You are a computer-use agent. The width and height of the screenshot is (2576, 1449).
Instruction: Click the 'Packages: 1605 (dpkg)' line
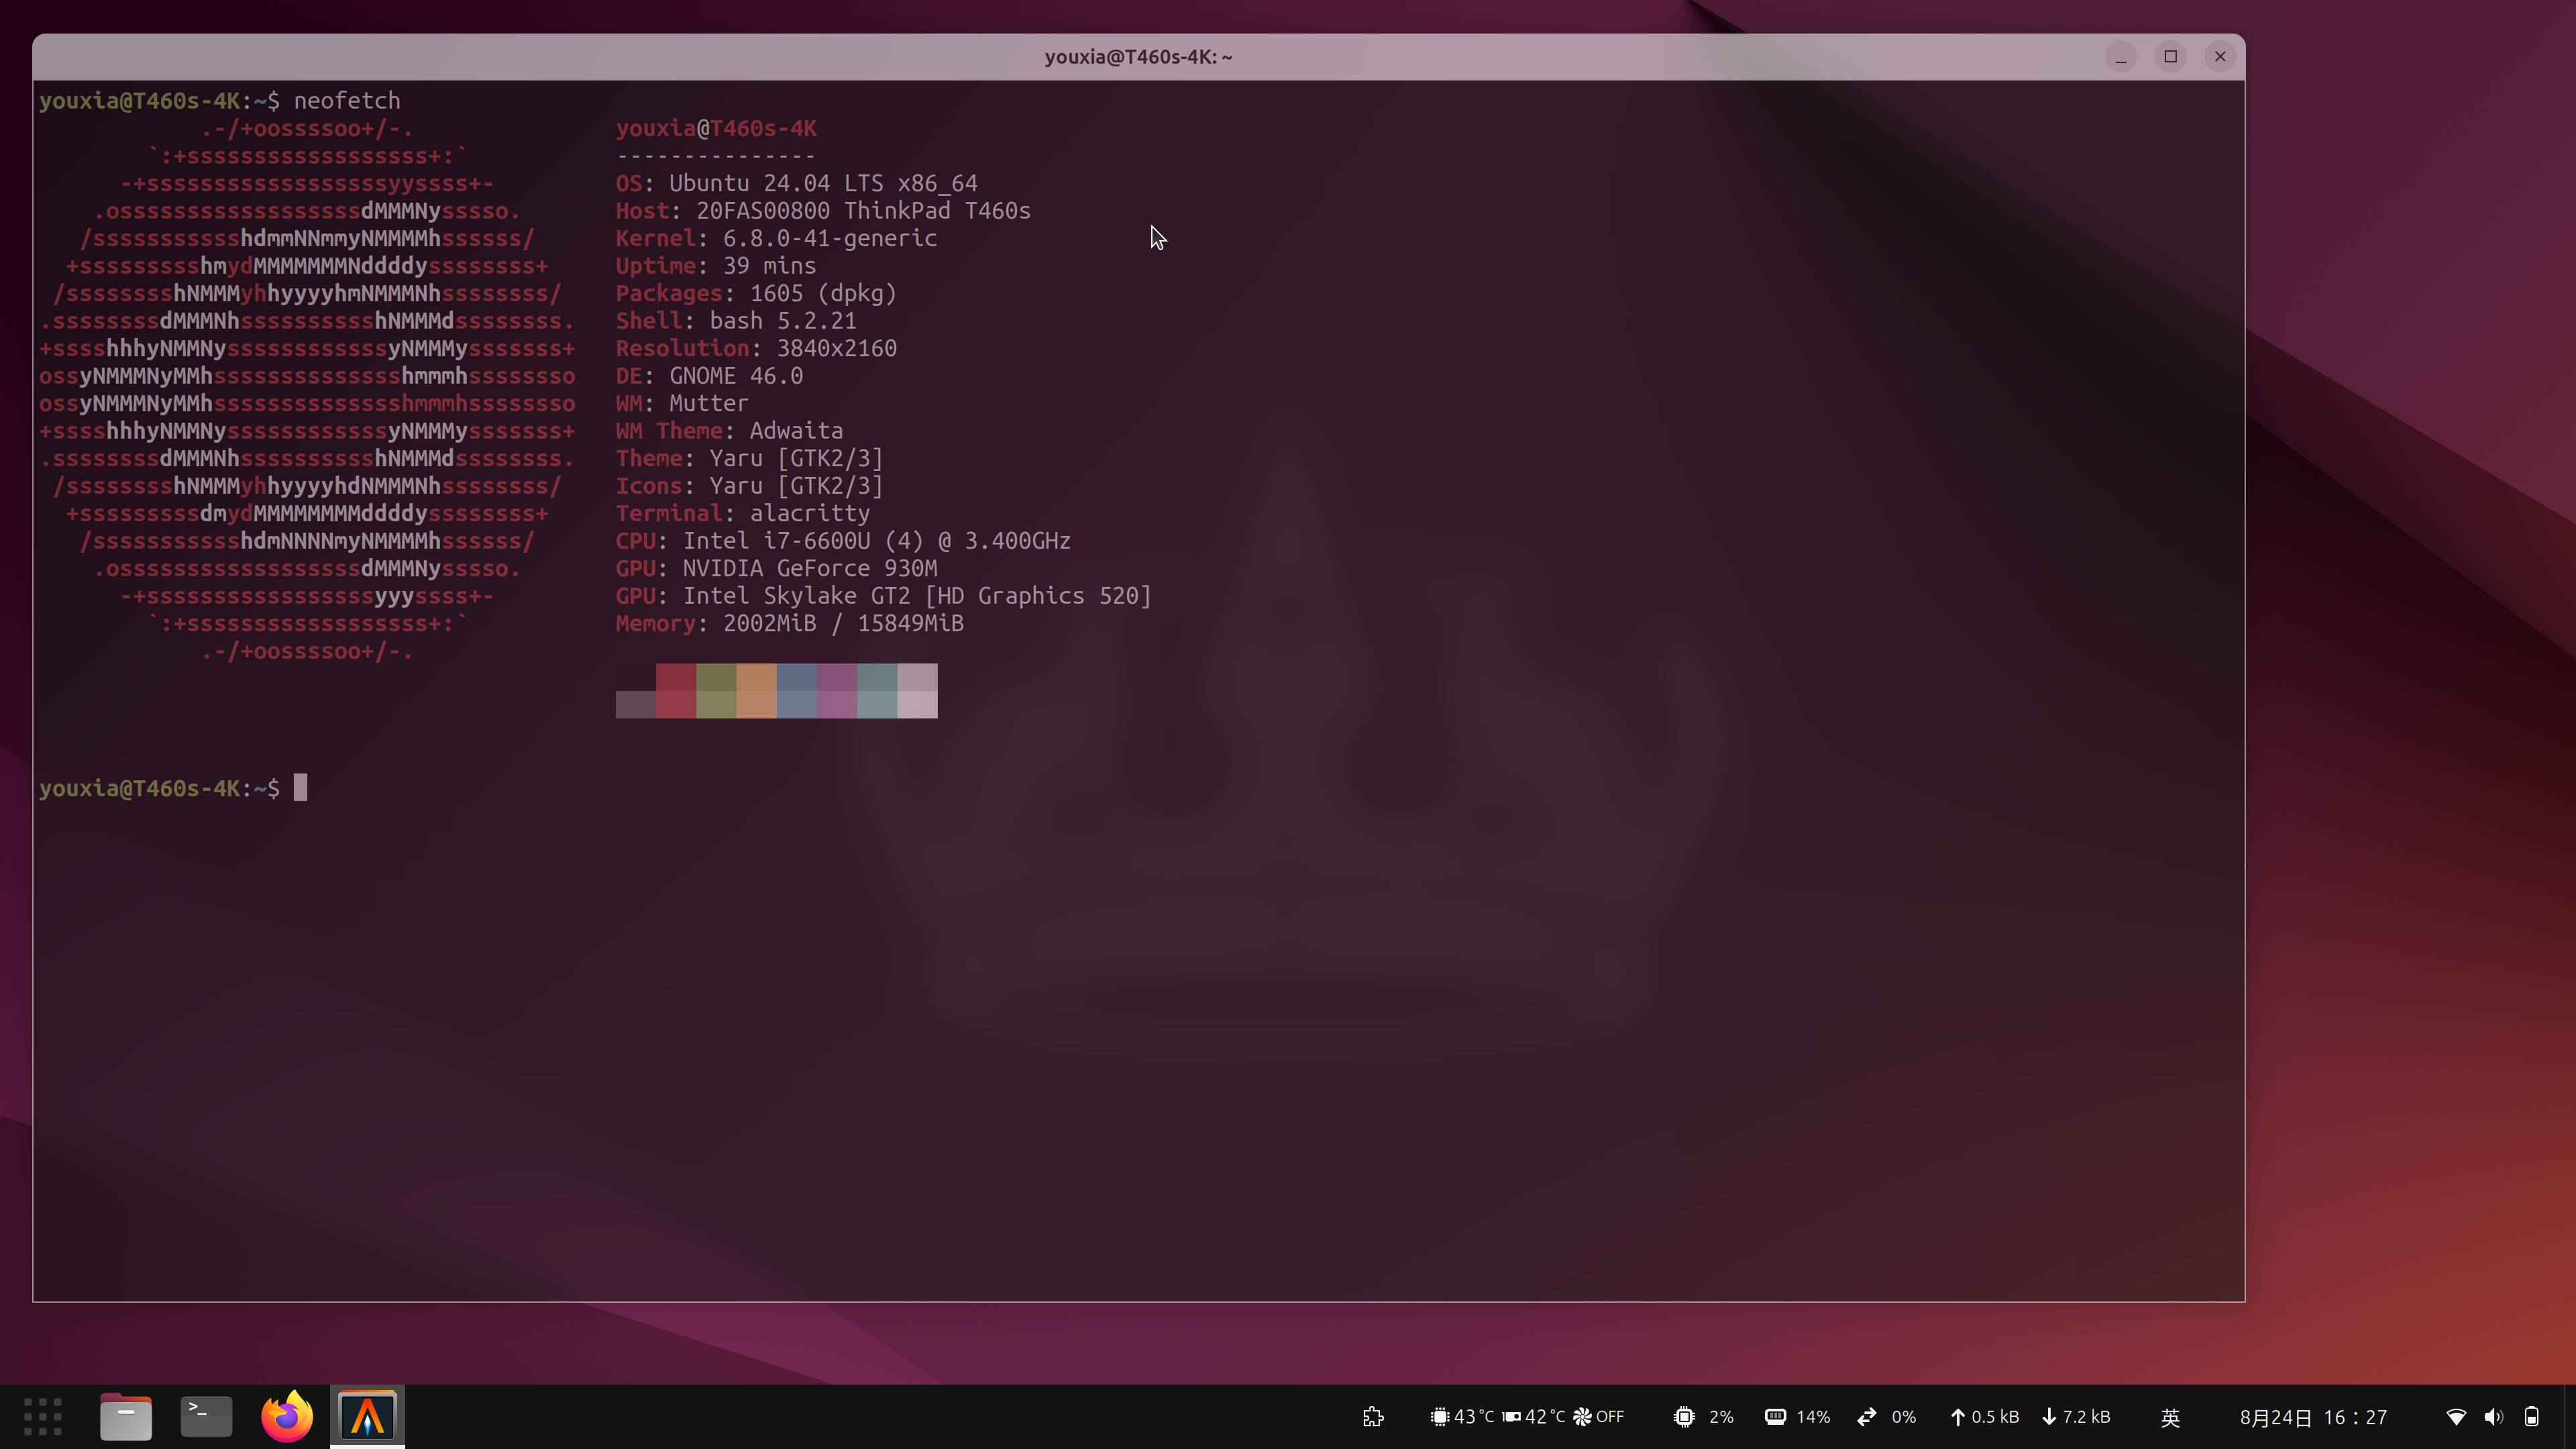(756, 293)
